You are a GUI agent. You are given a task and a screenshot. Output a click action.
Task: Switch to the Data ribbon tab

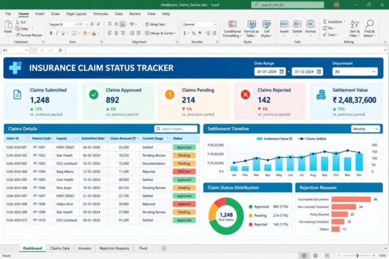coord(119,14)
